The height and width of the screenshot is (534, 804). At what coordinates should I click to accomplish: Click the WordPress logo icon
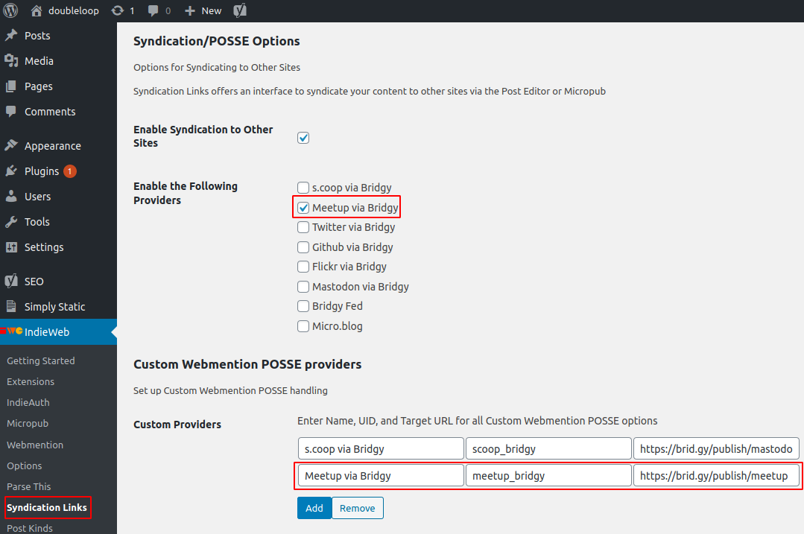10,10
